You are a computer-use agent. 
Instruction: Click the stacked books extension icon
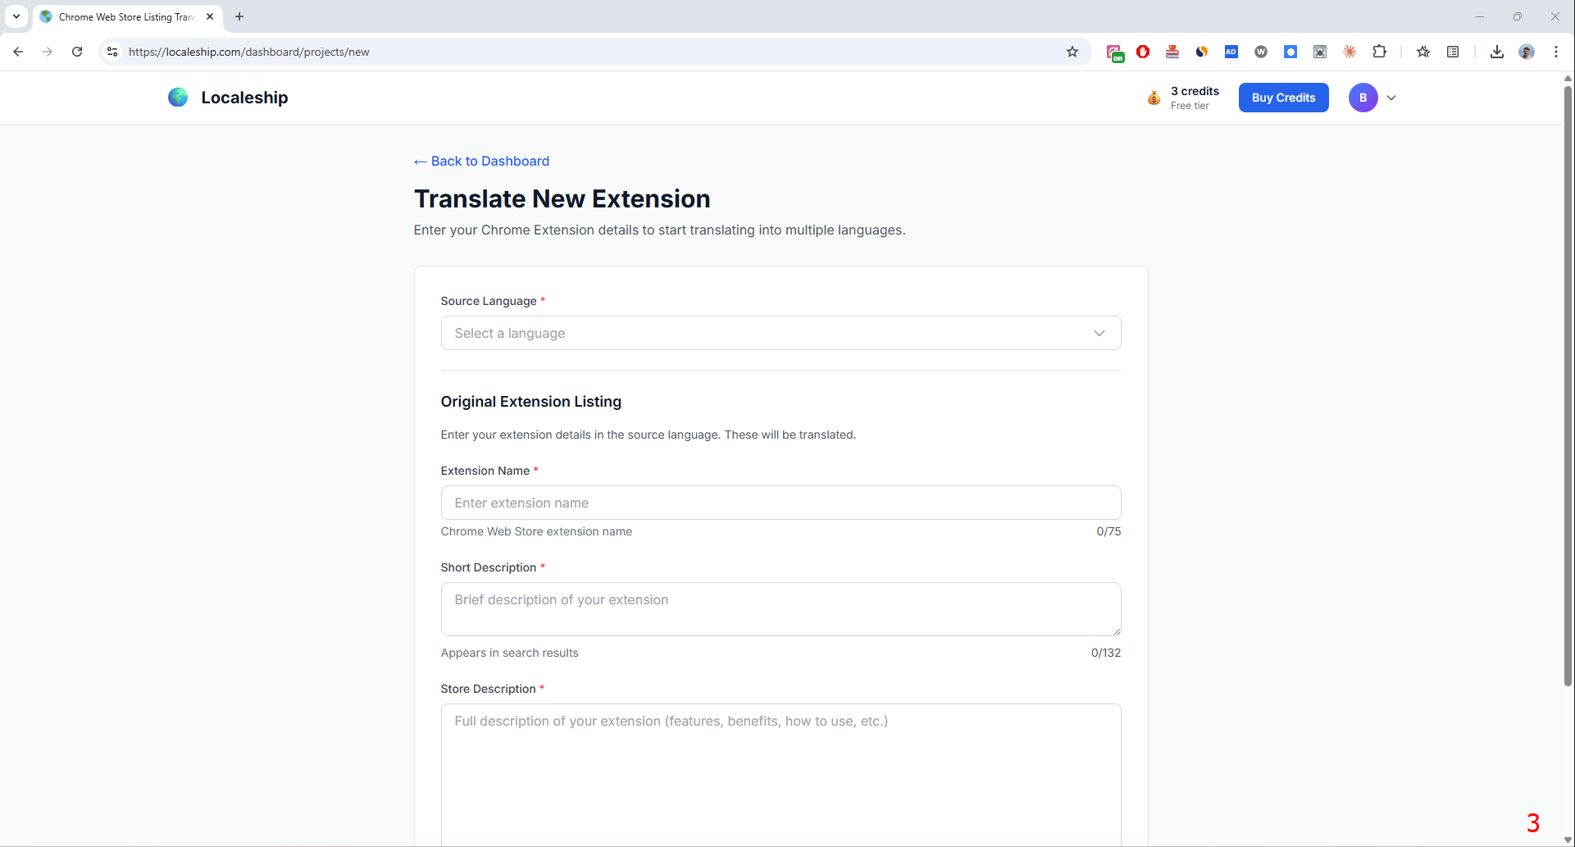[1172, 51]
